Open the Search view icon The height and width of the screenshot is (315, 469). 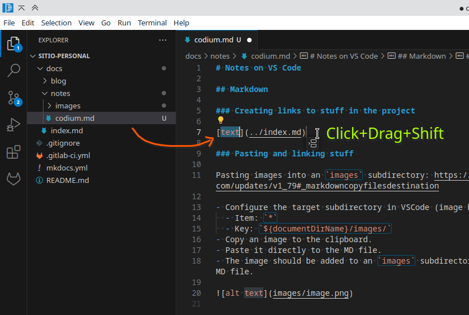coord(13,71)
